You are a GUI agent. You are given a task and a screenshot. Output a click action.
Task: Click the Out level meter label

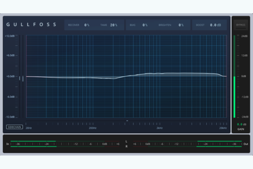pos(246,144)
